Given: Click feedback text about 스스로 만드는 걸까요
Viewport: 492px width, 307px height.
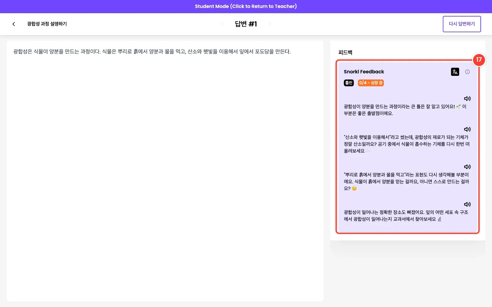Looking at the screenshot, I should (x=407, y=181).
